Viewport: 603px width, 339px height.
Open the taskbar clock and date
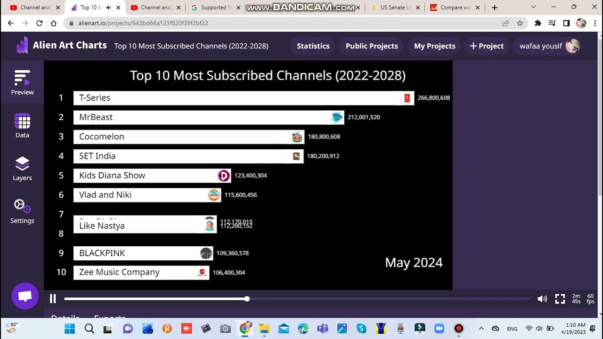573,328
